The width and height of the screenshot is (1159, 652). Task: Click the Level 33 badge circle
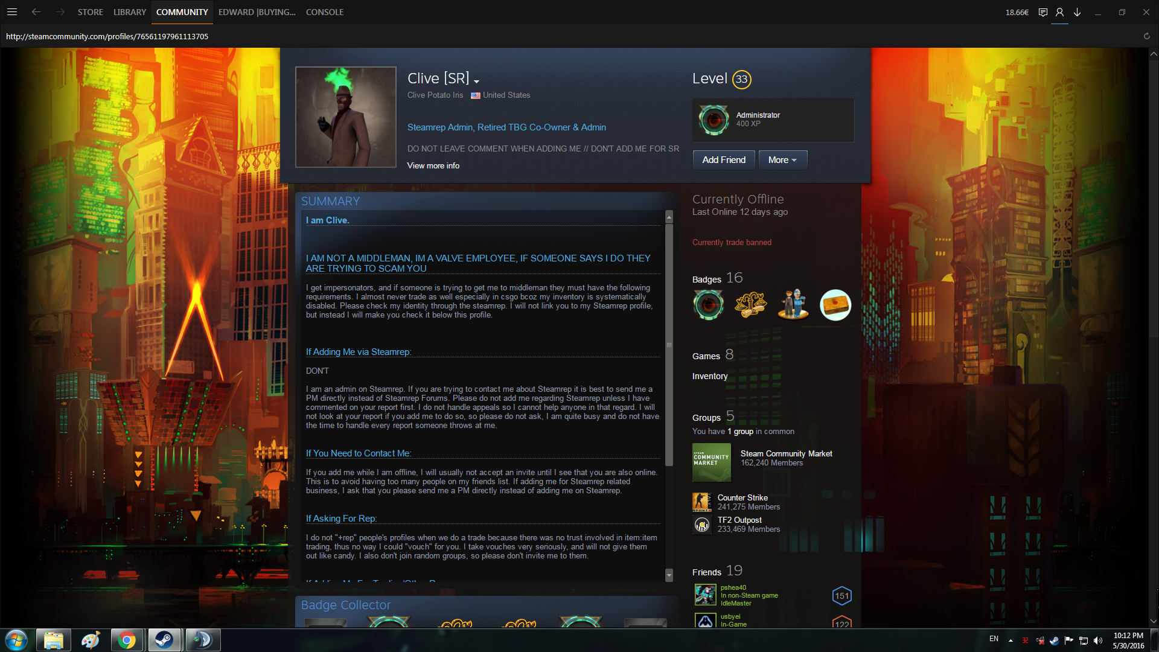[741, 79]
